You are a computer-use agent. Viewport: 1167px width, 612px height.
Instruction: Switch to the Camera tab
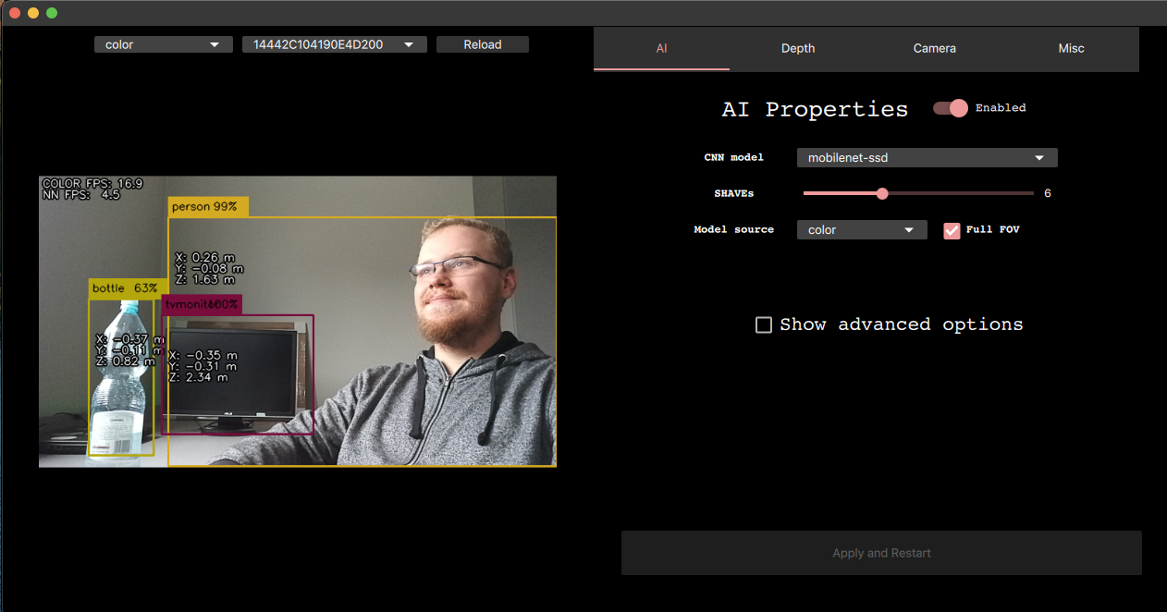[x=935, y=48]
